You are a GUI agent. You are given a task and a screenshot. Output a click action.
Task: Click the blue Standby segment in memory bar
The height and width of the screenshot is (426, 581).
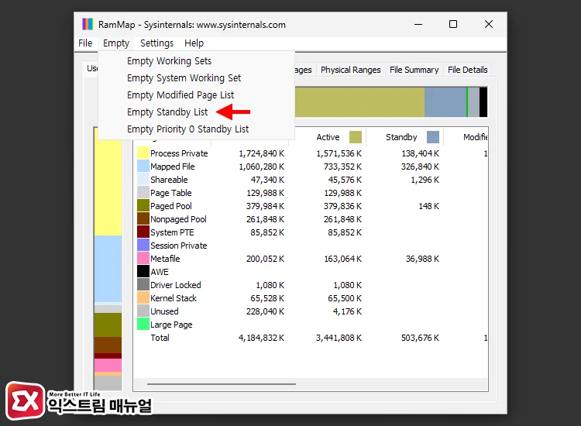[445, 102]
